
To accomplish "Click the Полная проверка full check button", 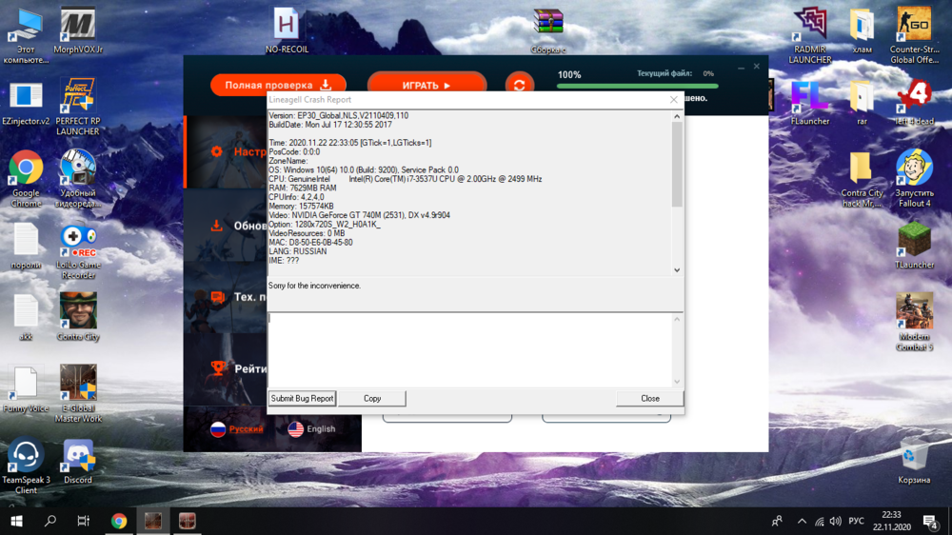I will (x=278, y=86).
